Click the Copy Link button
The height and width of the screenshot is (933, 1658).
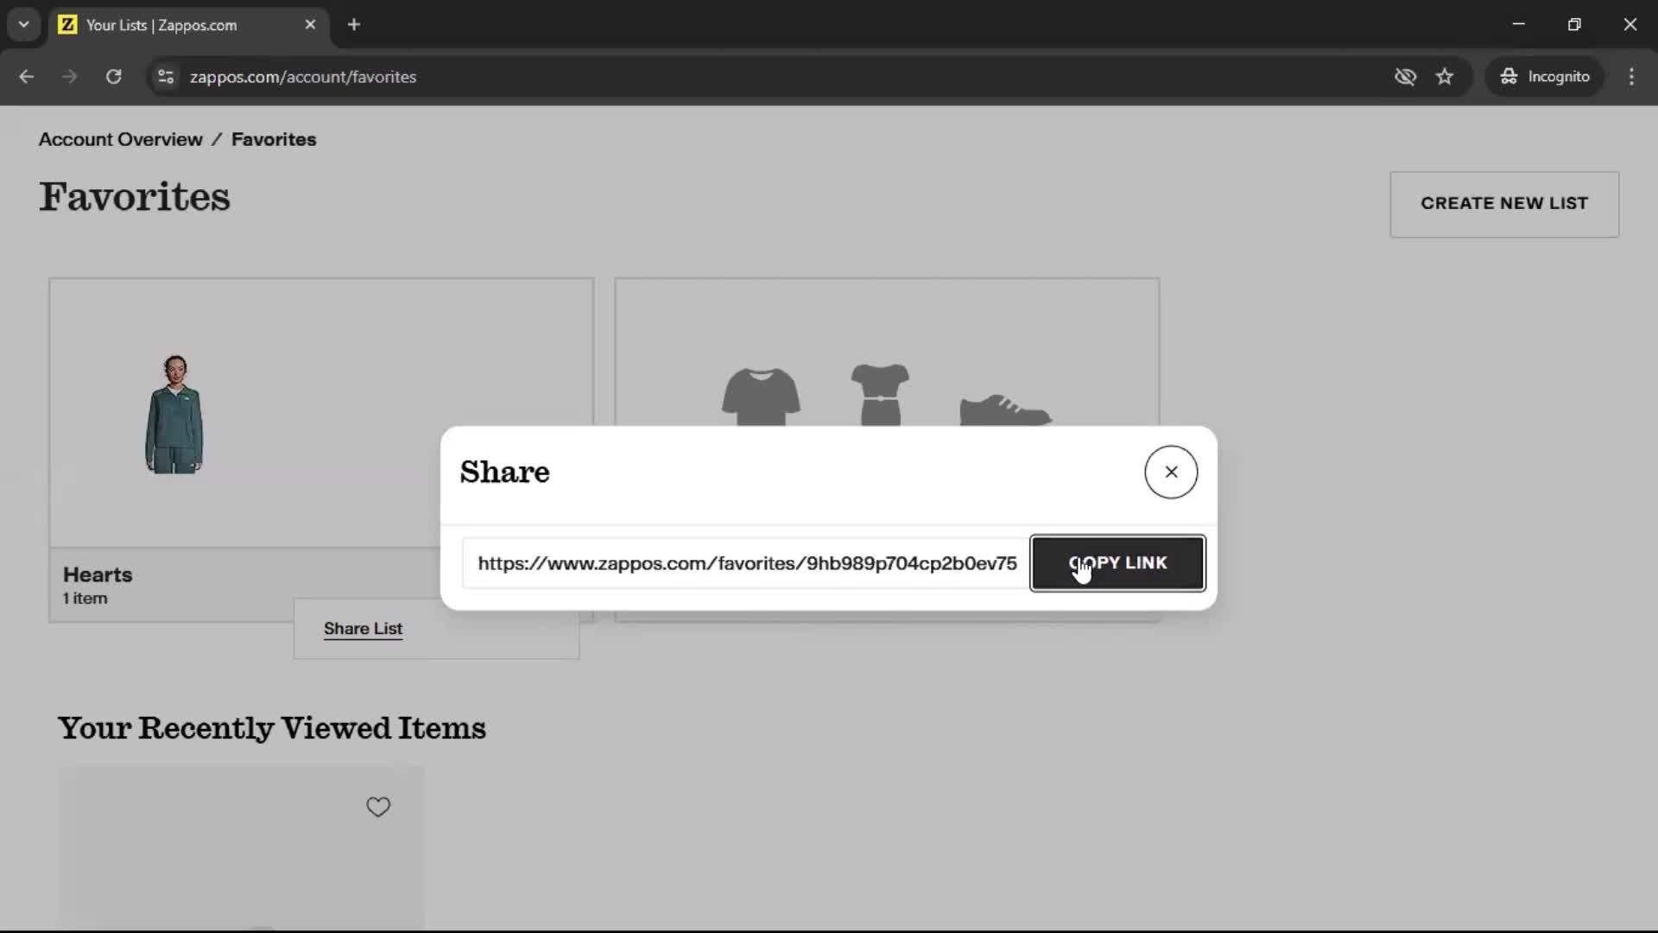tap(1117, 563)
